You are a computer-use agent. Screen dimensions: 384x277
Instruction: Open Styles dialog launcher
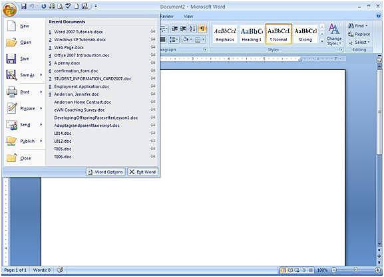[x=341, y=50]
